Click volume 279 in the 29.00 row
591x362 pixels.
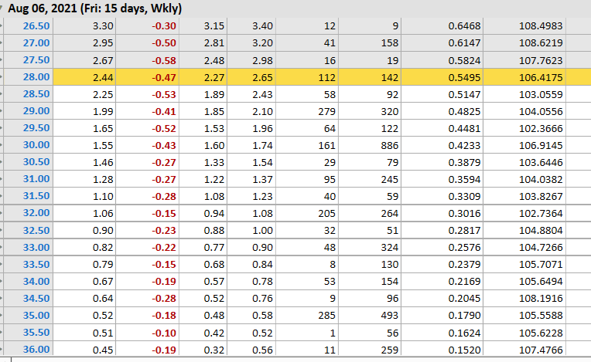point(326,112)
